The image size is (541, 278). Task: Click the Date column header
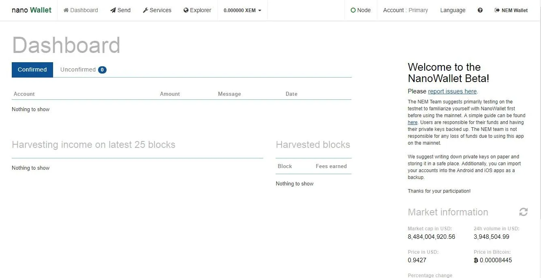point(291,94)
